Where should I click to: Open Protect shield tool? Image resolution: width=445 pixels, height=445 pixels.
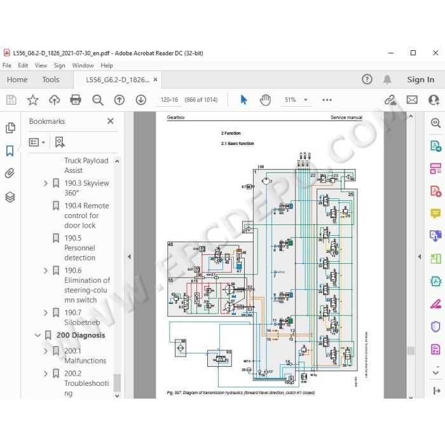point(435,327)
